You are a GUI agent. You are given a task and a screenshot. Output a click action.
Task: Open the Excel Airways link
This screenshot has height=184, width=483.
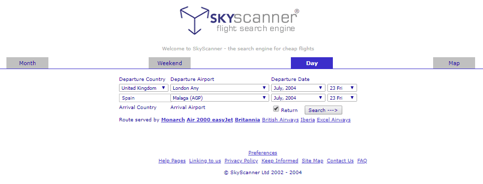pyautogui.click(x=333, y=120)
